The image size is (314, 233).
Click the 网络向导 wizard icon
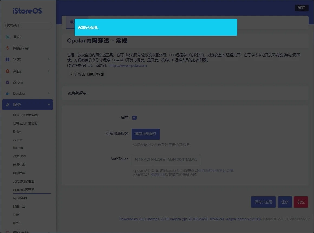pyautogui.click(x=8, y=48)
